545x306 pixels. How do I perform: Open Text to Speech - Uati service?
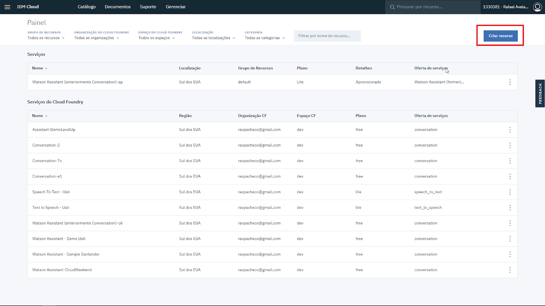(x=51, y=207)
